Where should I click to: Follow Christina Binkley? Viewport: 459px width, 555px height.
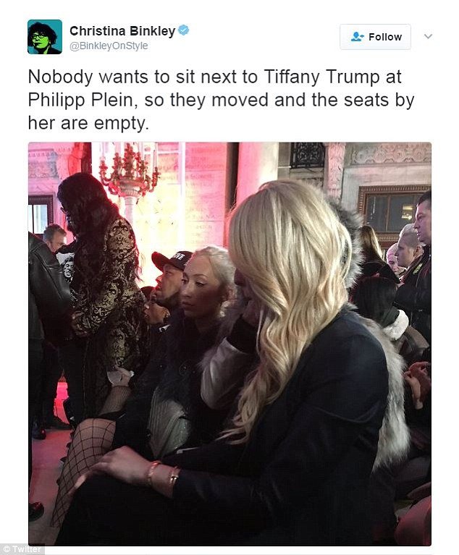[375, 37]
